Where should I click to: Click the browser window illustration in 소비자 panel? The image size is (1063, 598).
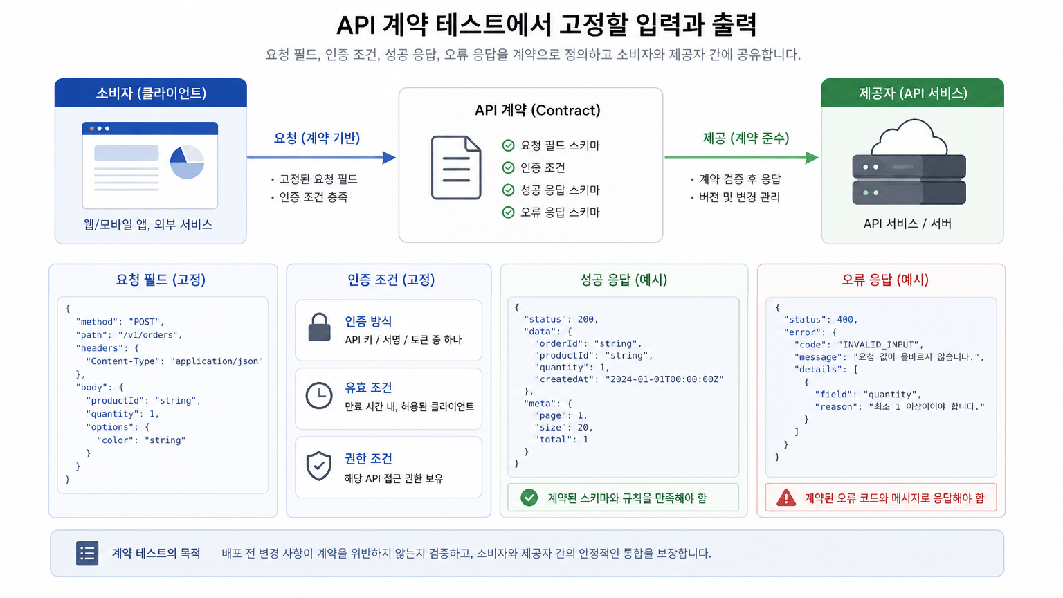[150, 165]
